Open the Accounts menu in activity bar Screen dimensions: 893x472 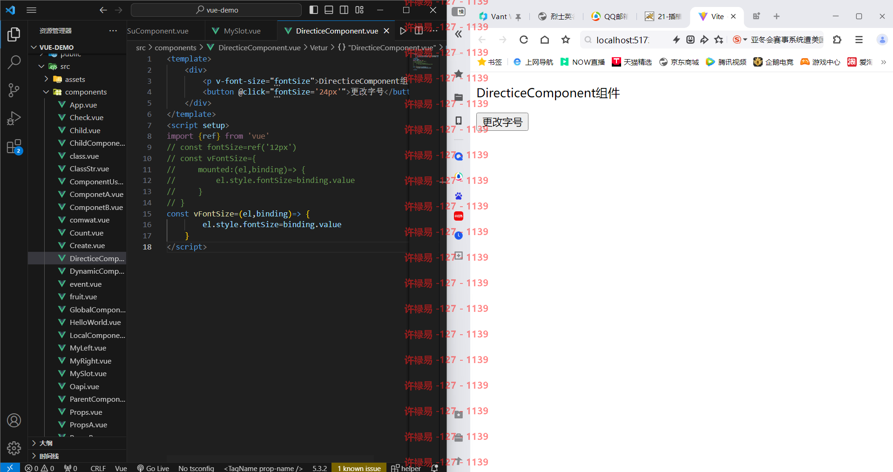[x=14, y=420]
